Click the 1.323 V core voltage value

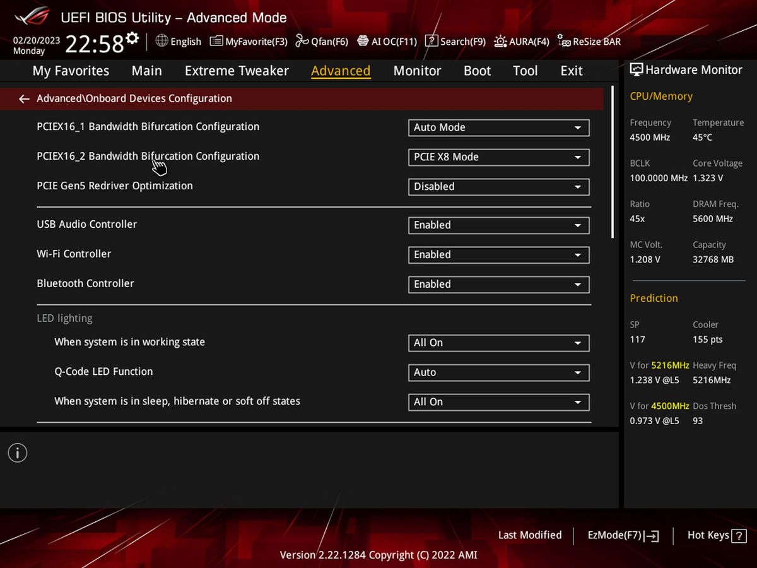pyautogui.click(x=708, y=178)
